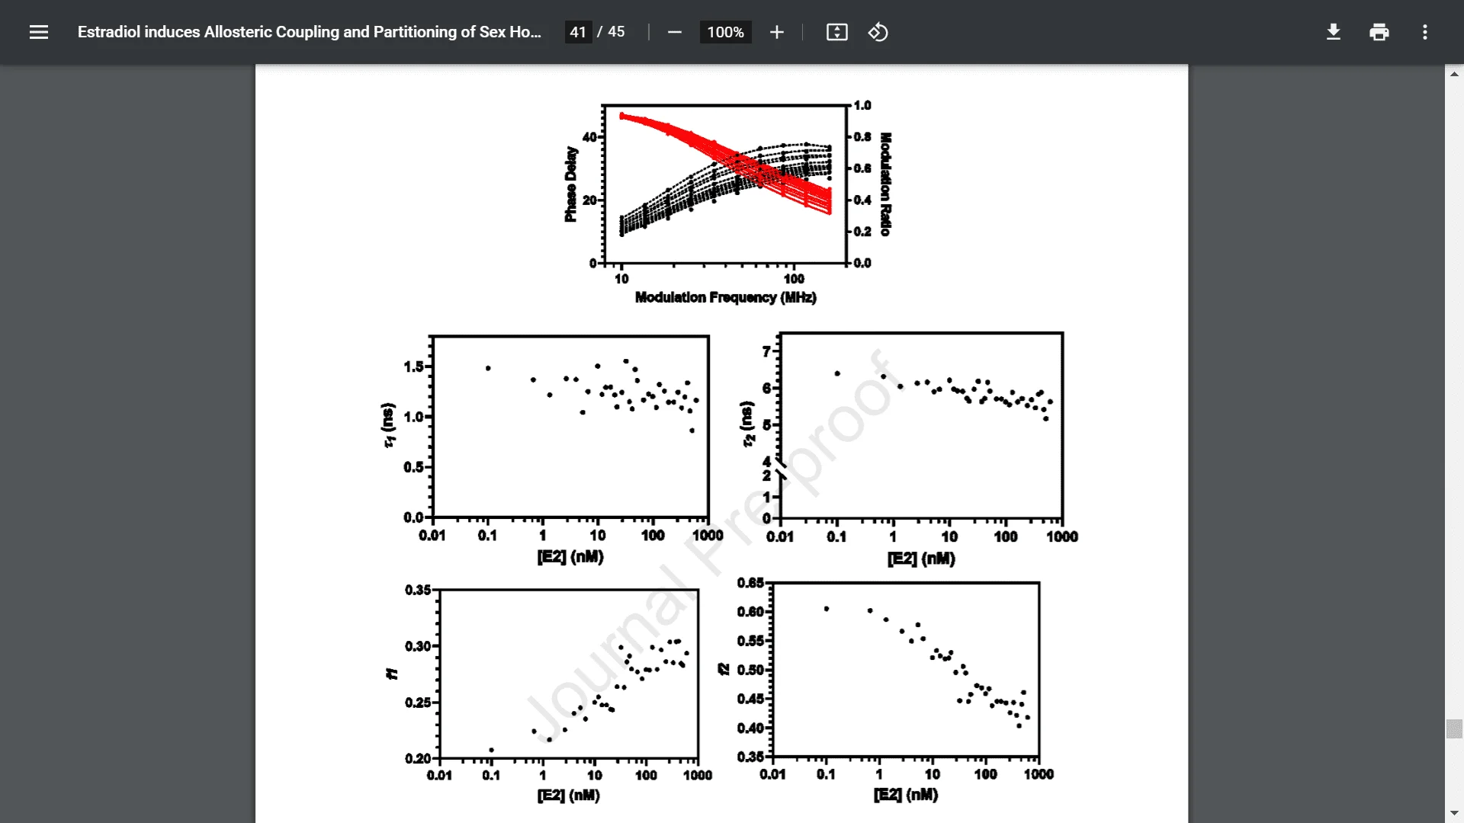Open the more actions menu

(x=1425, y=32)
